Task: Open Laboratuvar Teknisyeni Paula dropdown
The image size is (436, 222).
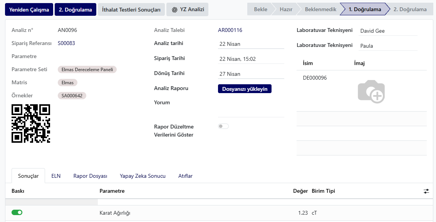Action: 388,46
